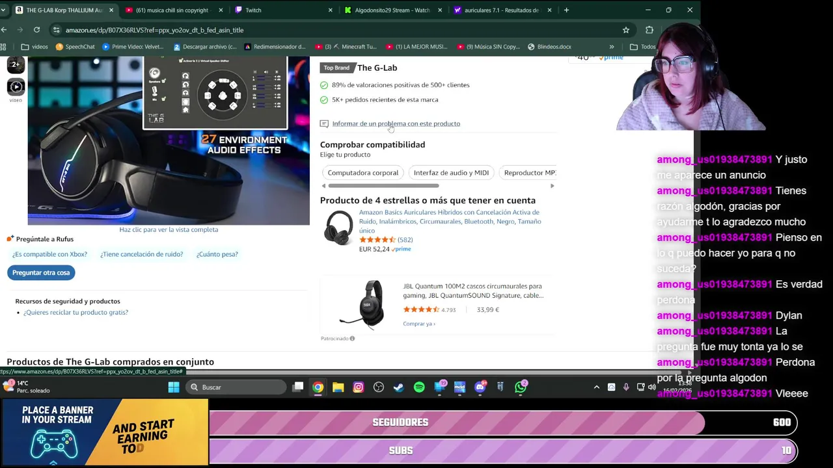Open File Explorer from the taskbar
The width and height of the screenshot is (833, 468).
tap(338, 387)
